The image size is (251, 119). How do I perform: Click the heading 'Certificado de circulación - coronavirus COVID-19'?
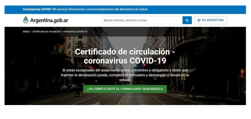125,56
